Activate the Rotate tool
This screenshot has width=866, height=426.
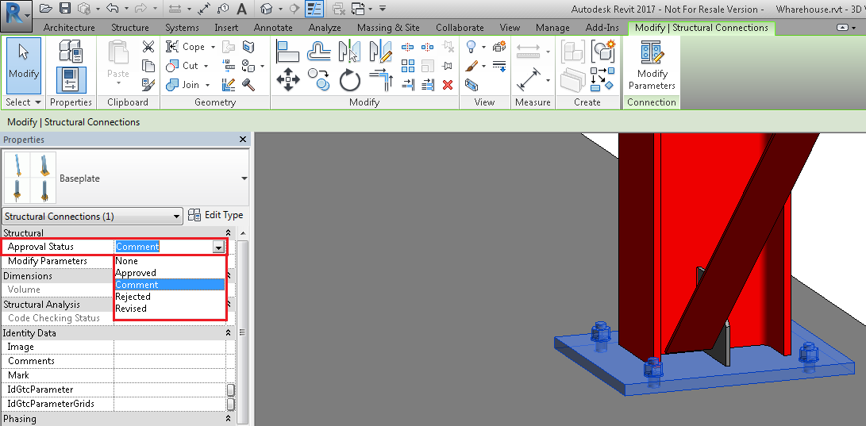pos(349,80)
